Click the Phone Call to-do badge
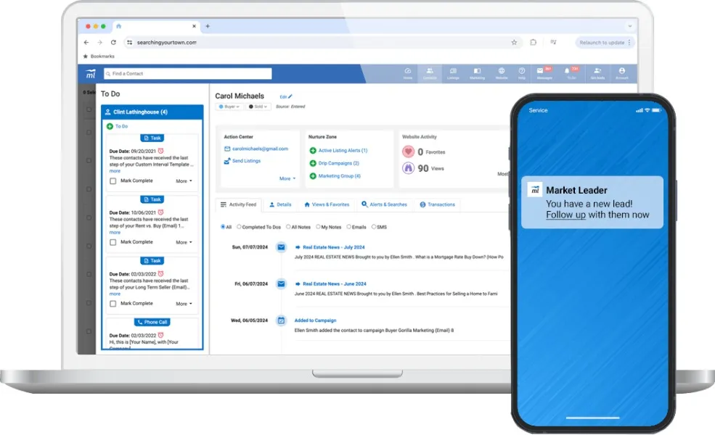The width and height of the screenshot is (715, 435). click(152, 322)
